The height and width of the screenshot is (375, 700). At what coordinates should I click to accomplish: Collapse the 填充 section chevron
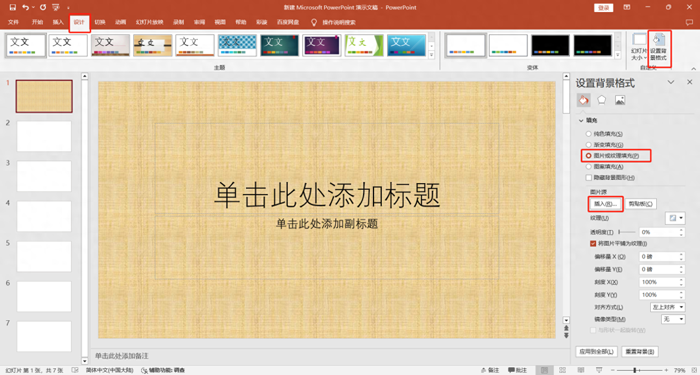(581, 120)
